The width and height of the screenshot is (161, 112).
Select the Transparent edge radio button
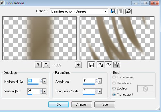[114, 95]
